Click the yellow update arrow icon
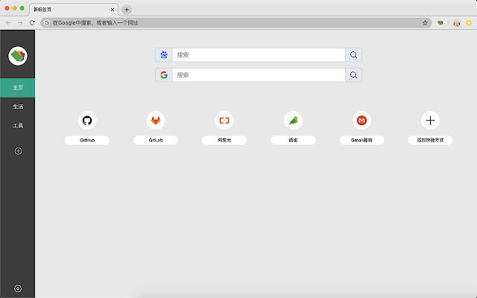 469,23
